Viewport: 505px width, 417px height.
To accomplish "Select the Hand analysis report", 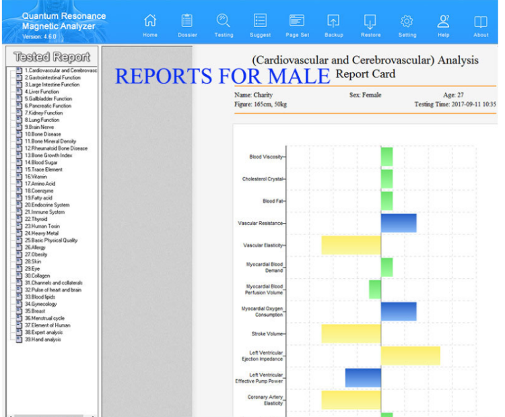I will click(42, 339).
